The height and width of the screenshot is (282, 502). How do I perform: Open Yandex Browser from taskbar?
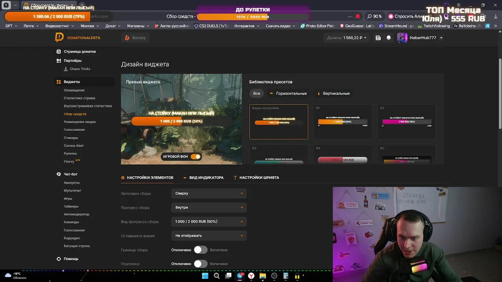251,276
